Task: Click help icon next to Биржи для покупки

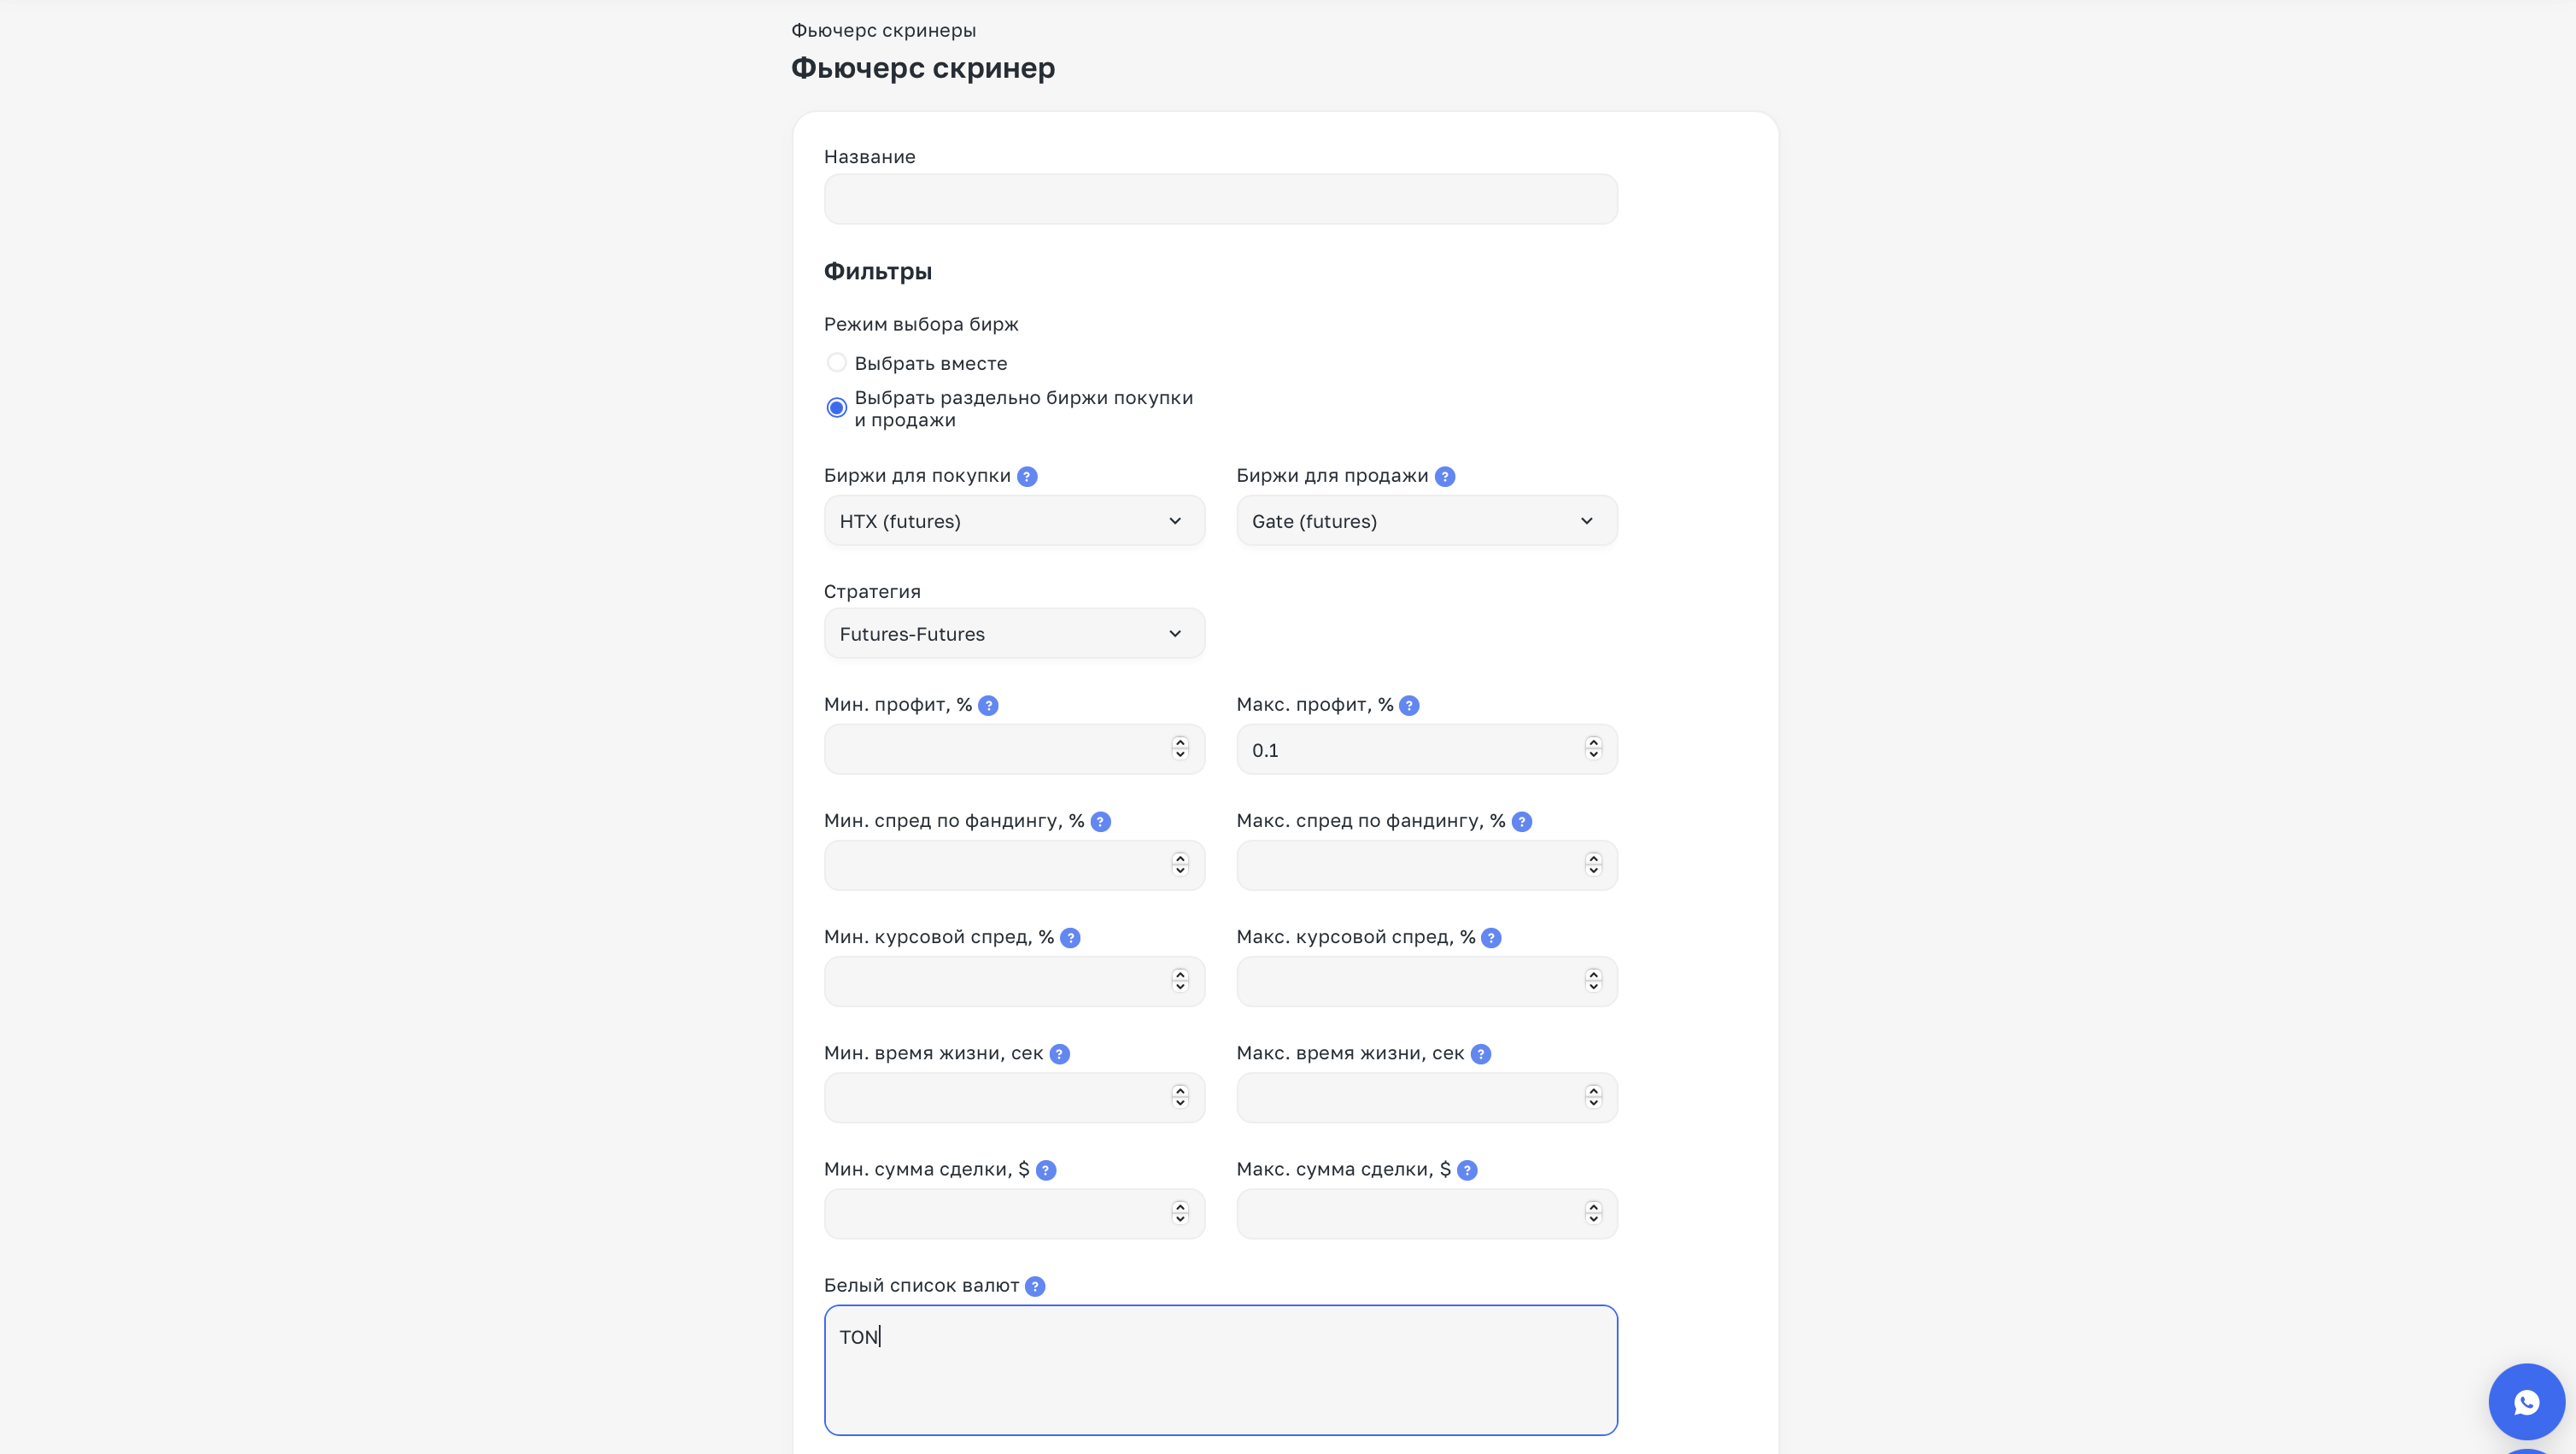Action: (1027, 477)
